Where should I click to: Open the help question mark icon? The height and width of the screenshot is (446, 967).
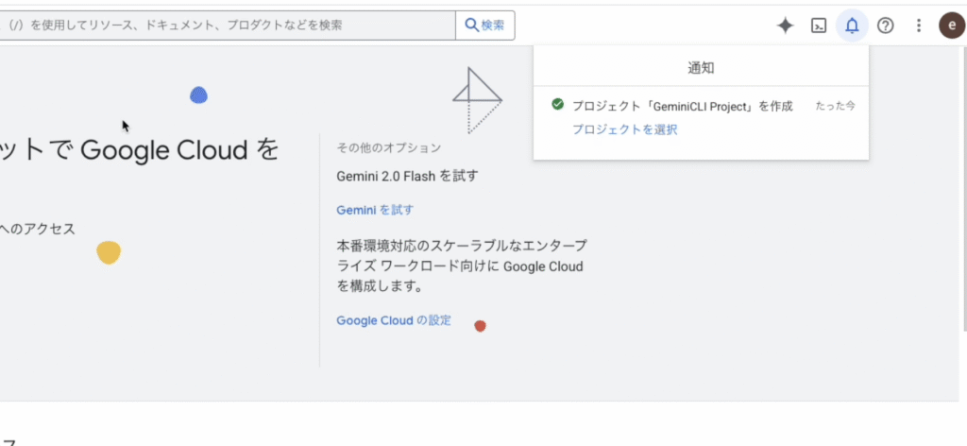[886, 26]
